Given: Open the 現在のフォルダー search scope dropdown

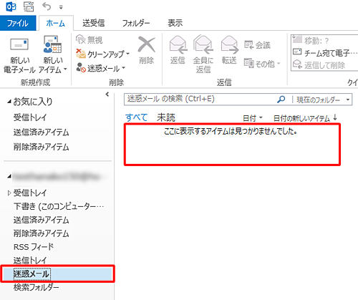Looking at the screenshot, I should pos(323,100).
